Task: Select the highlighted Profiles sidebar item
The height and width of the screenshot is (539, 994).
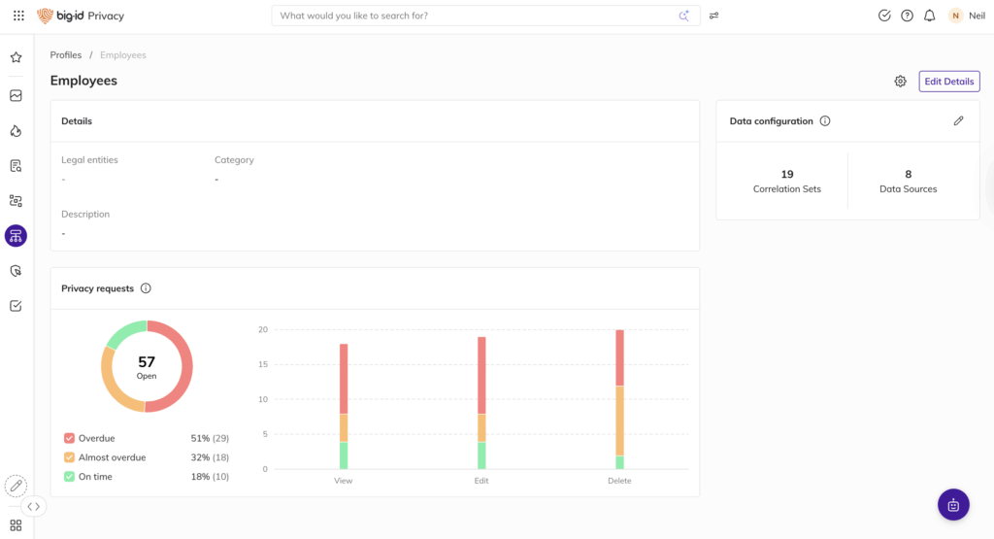Action: [x=16, y=236]
